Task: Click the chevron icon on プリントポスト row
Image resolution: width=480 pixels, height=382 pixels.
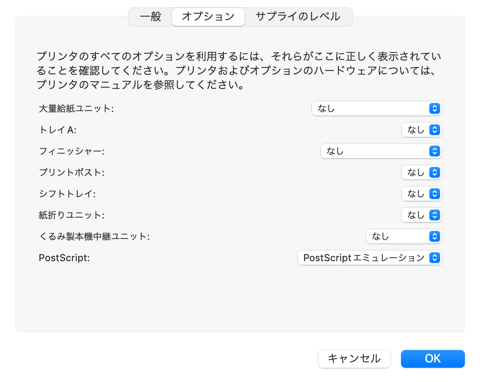Action: coord(435,172)
